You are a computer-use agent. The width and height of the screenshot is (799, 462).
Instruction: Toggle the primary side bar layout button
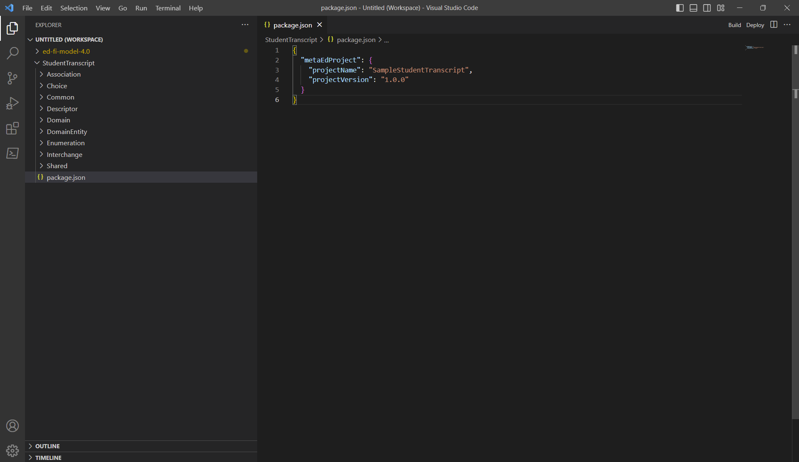coord(680,8)
